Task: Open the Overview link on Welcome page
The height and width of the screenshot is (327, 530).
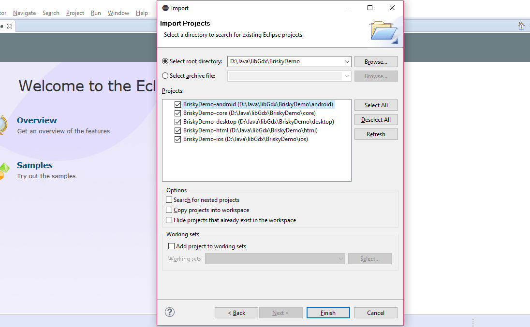Action: coord(37,120)
